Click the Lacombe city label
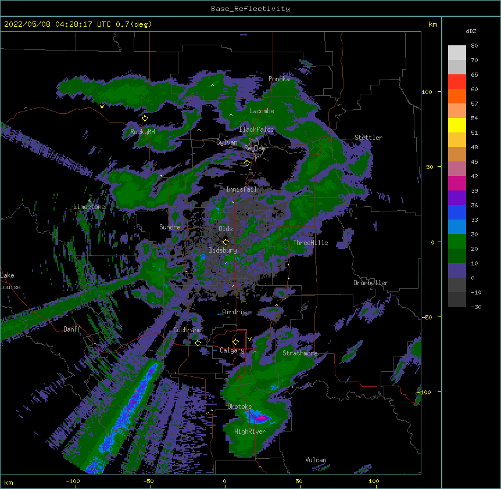Screen dimensions: 501x489 click(262, 111)
